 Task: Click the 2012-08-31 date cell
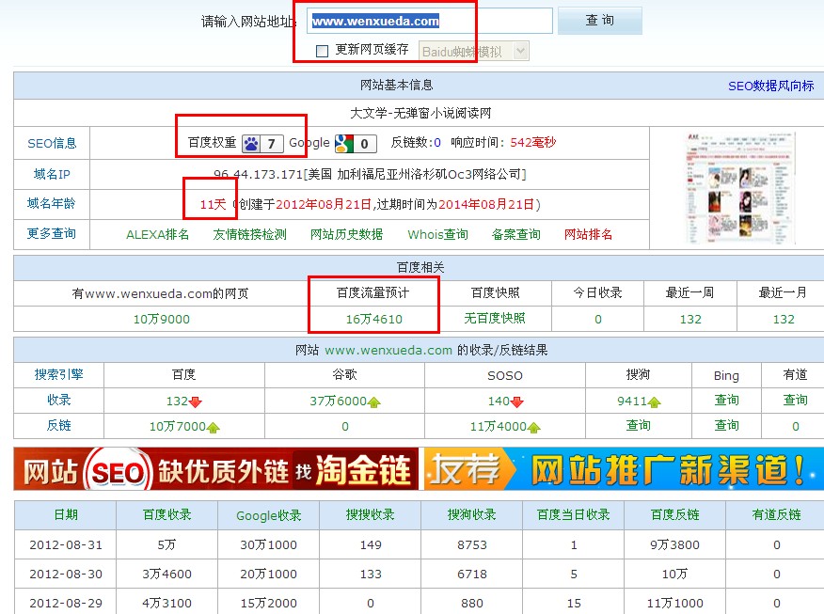coord(66,545)
